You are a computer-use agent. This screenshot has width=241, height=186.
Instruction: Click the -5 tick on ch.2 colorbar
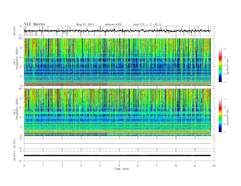pyautogui.click(x=225, y=116)
